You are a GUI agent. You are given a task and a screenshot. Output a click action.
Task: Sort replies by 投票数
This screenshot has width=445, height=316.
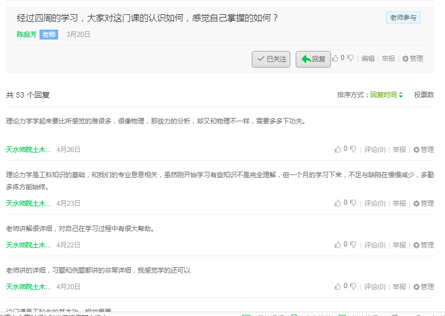coord(424,95)
